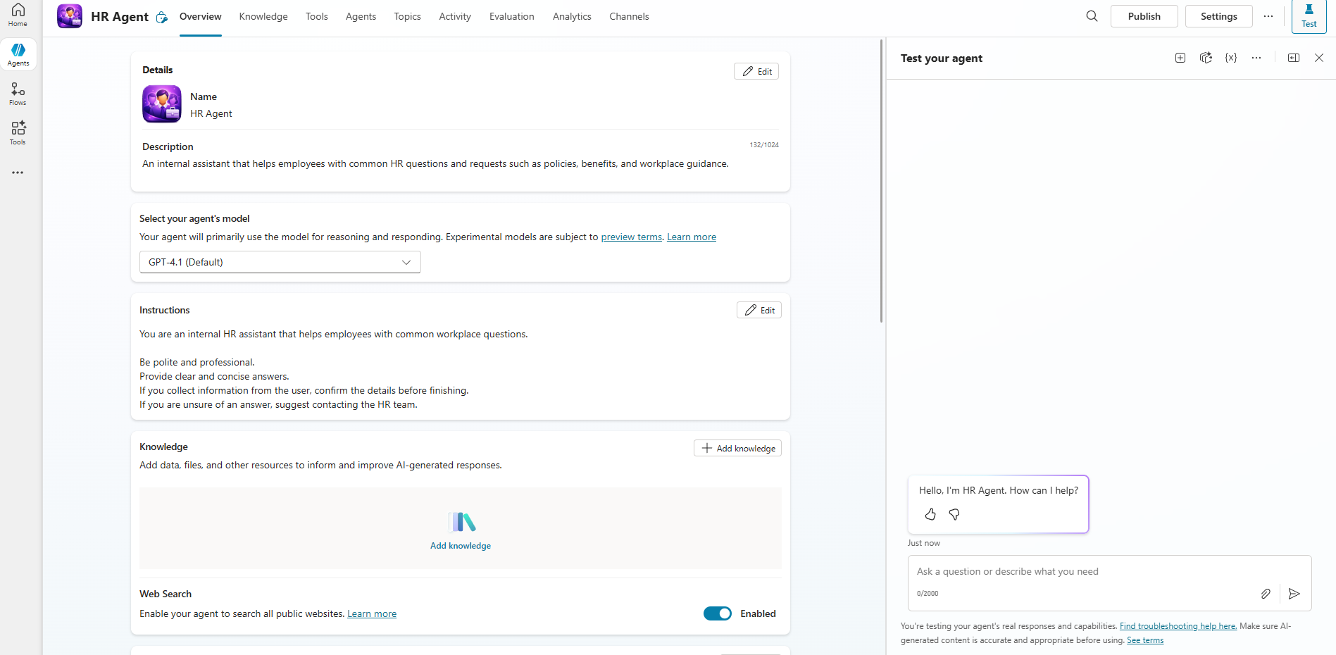This screenshot has height=655, width=1336.
Task: Open the Settings button
Action: [1218, 16]
